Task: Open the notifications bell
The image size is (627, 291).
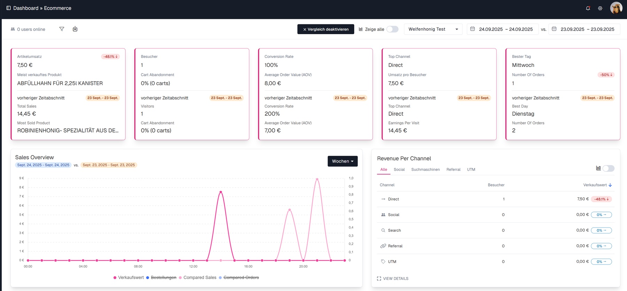Action: (588, 8)
